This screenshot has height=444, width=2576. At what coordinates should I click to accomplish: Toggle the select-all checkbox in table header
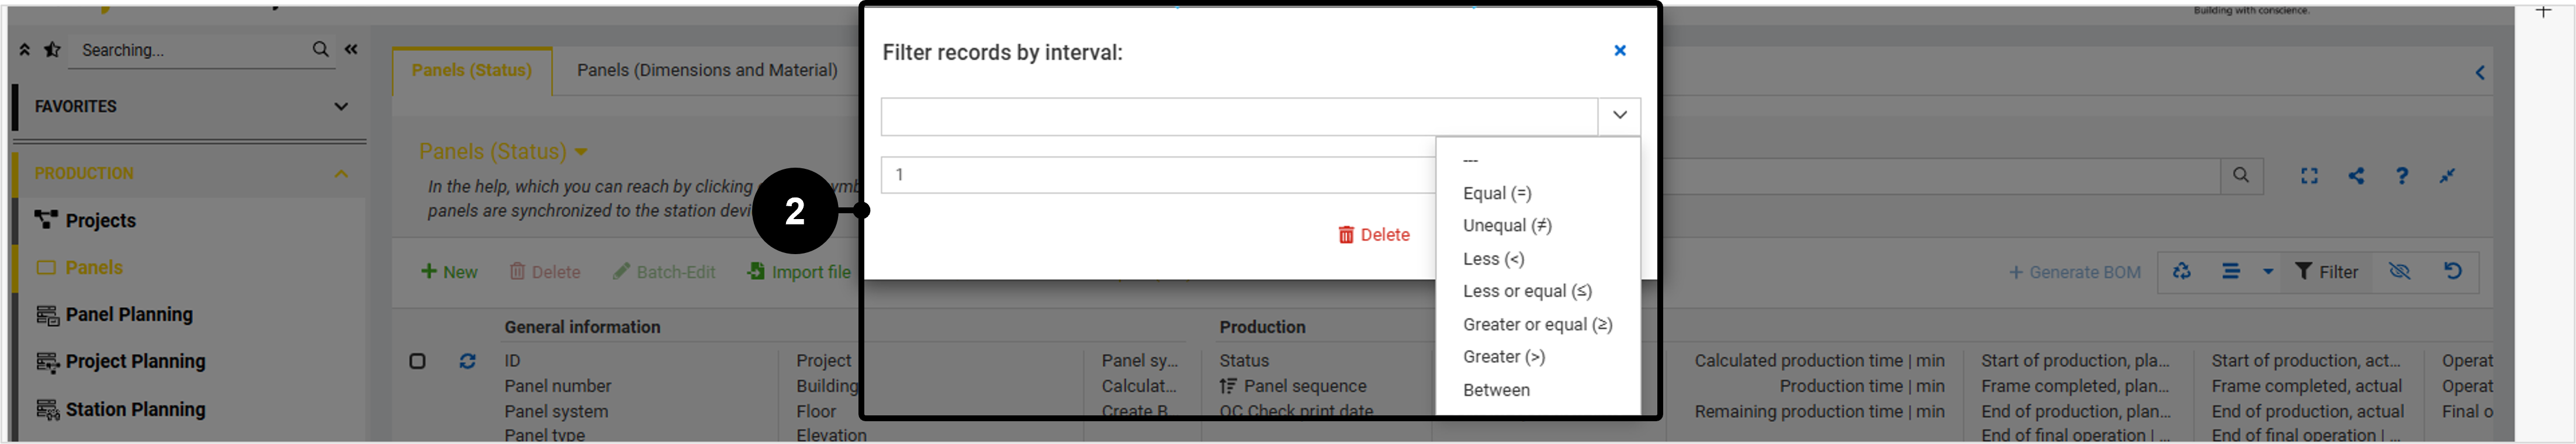[x=417, y=361]
